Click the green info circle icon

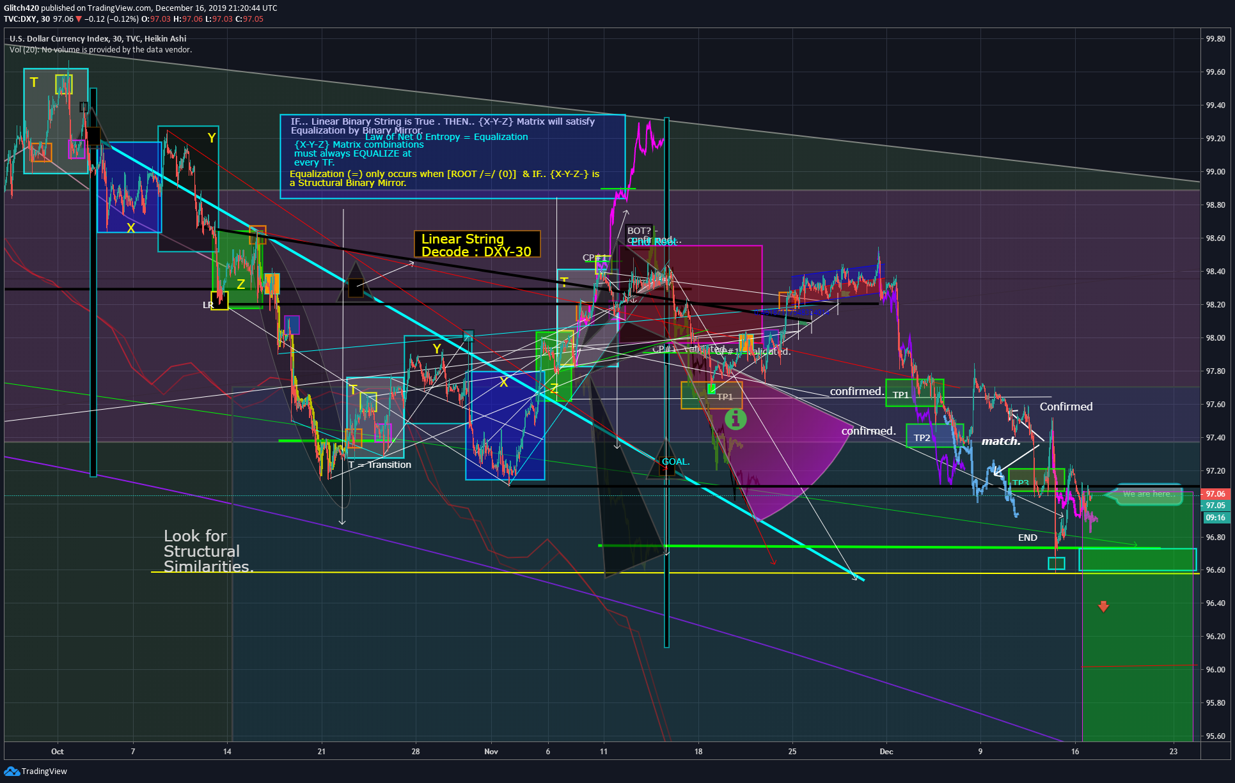pyautogui.click(x=735, y=419)
